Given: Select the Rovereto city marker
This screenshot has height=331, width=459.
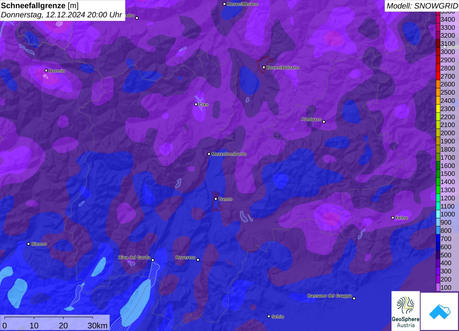Looking at the screenshot, I should tap(198, 260).
